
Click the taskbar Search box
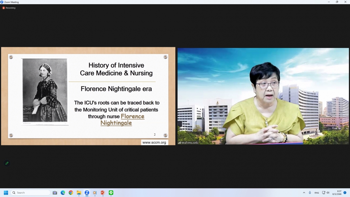coord(31,193)
